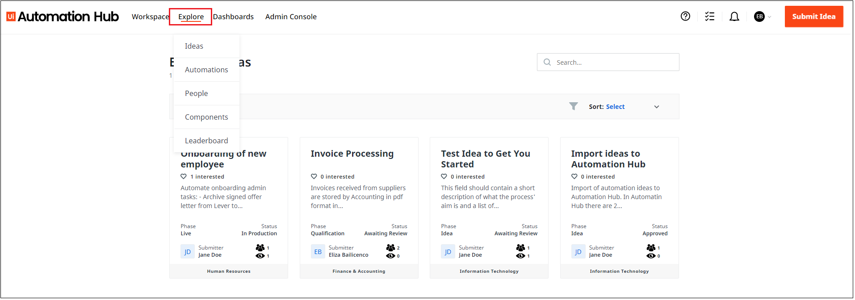The height and width of the screenshot is (300, 855).
Task: Click the Explore menu
Action: point(191,17)
